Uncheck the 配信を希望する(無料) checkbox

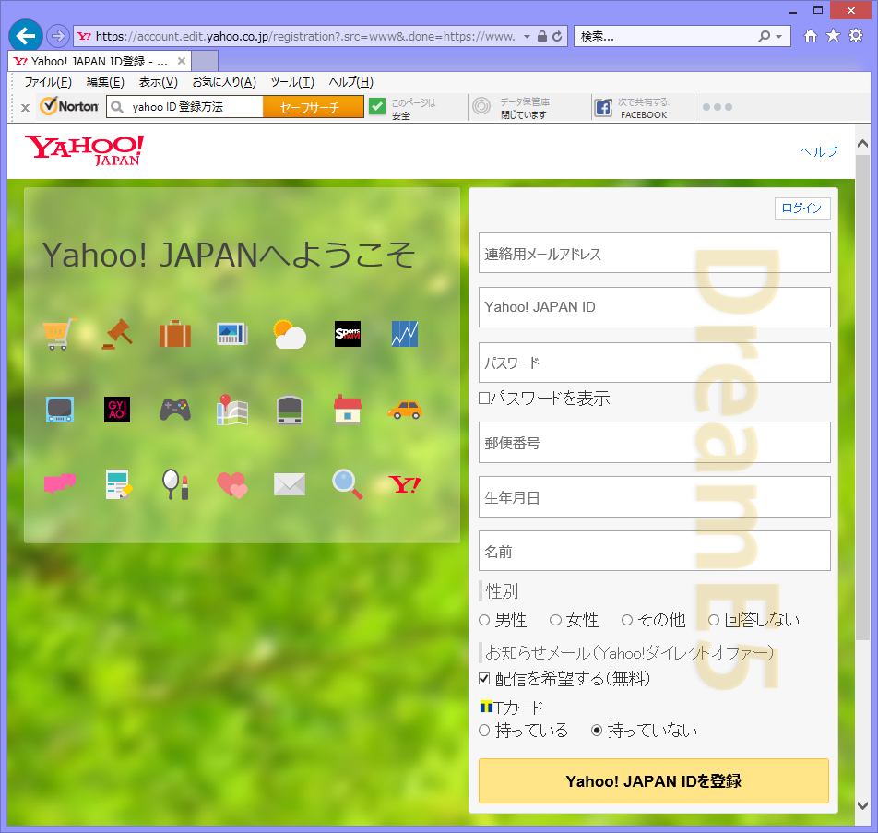tap(484, 679)
